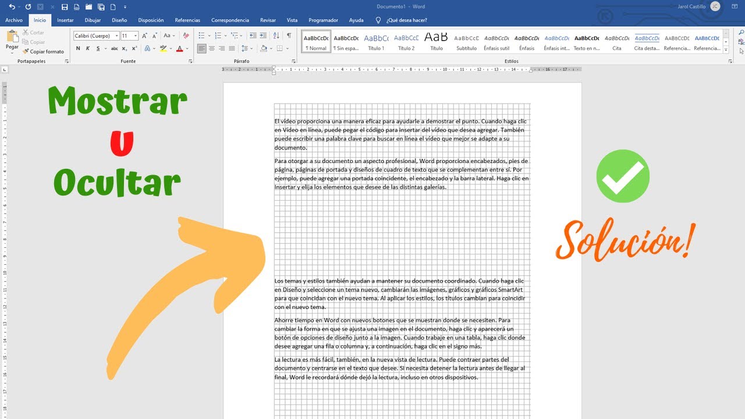Click in the paragraph starting 'Los temas y estilos'
The width and height of the screenshot is (745, 419).
[x=400, y=294]
